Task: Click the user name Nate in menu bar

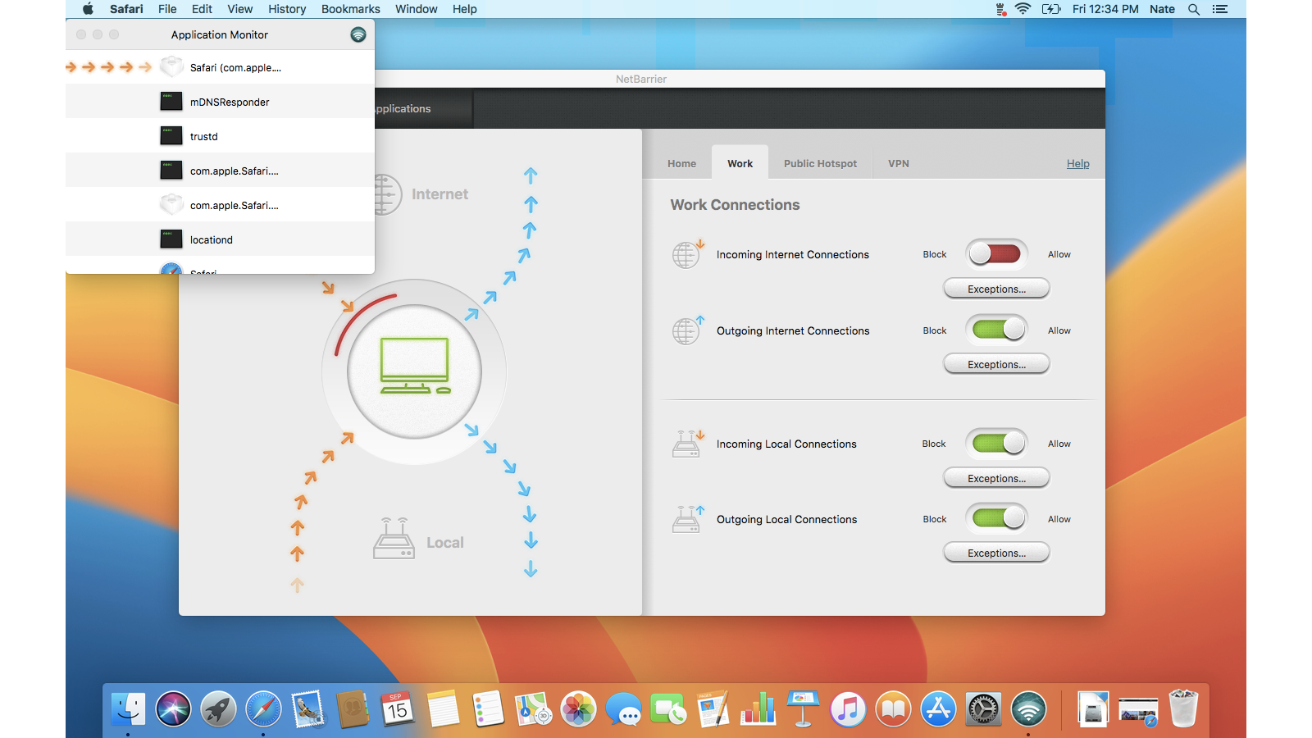Action: (x=1162, y=9)
